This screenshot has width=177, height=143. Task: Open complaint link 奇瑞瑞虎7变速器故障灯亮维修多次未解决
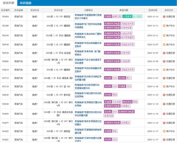tap(88, 17)
